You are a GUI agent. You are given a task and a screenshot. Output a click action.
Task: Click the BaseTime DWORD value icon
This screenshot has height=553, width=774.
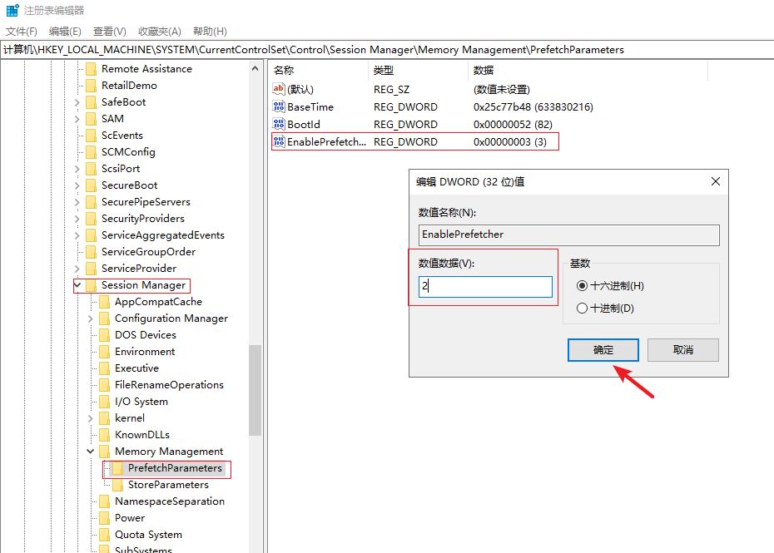[x=279, y=106]
